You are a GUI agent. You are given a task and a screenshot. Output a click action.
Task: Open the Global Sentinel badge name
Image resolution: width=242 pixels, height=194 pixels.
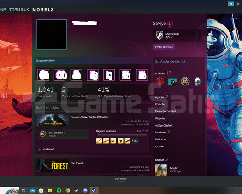tap(57, 133)
